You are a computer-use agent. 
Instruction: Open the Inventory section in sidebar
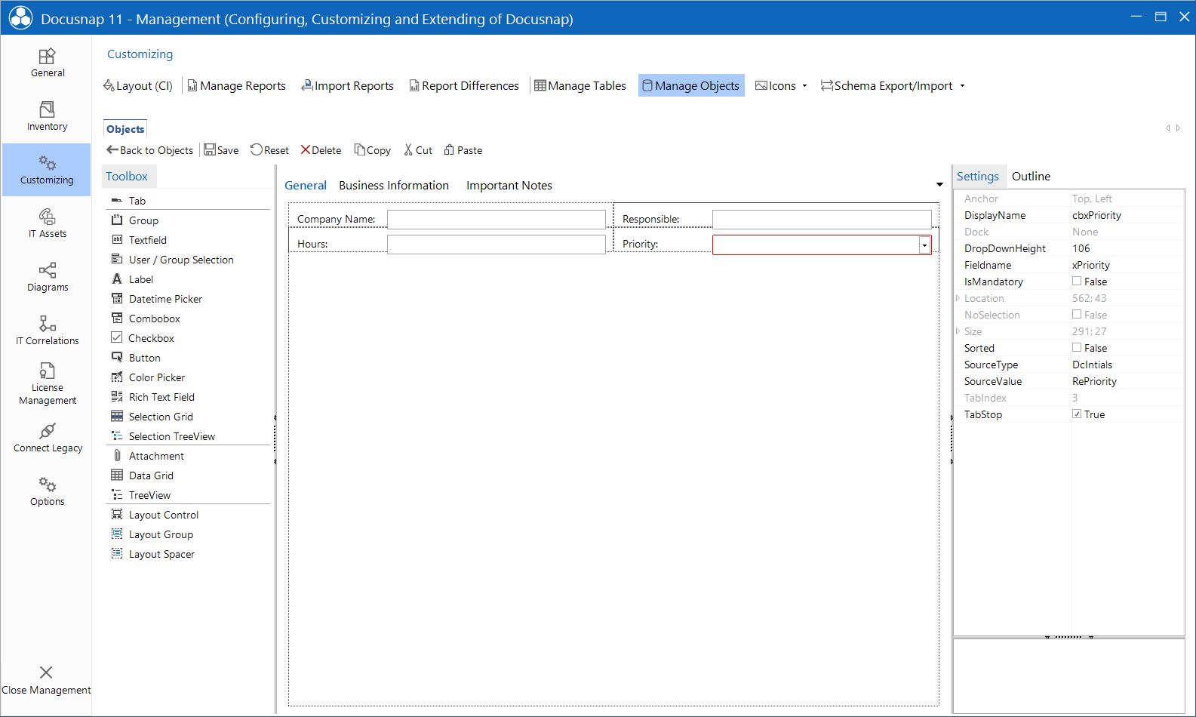47,116
